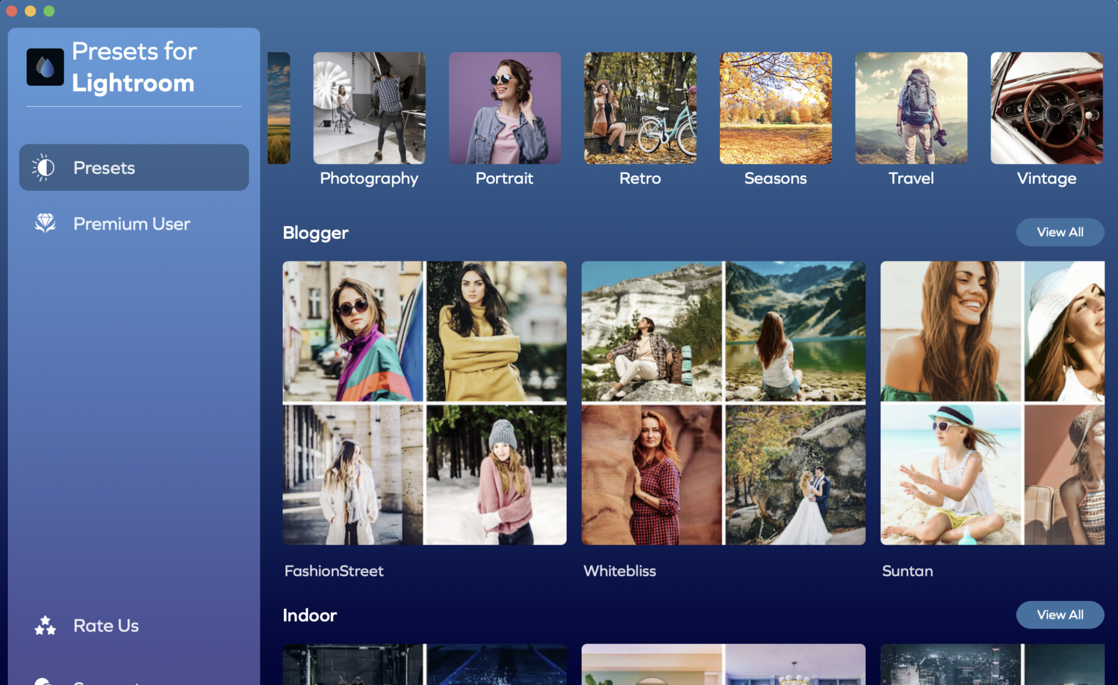Click the Vintage category label
Image resolution: width=1118 pixels, height=685 pixels.
[1047, 179]
